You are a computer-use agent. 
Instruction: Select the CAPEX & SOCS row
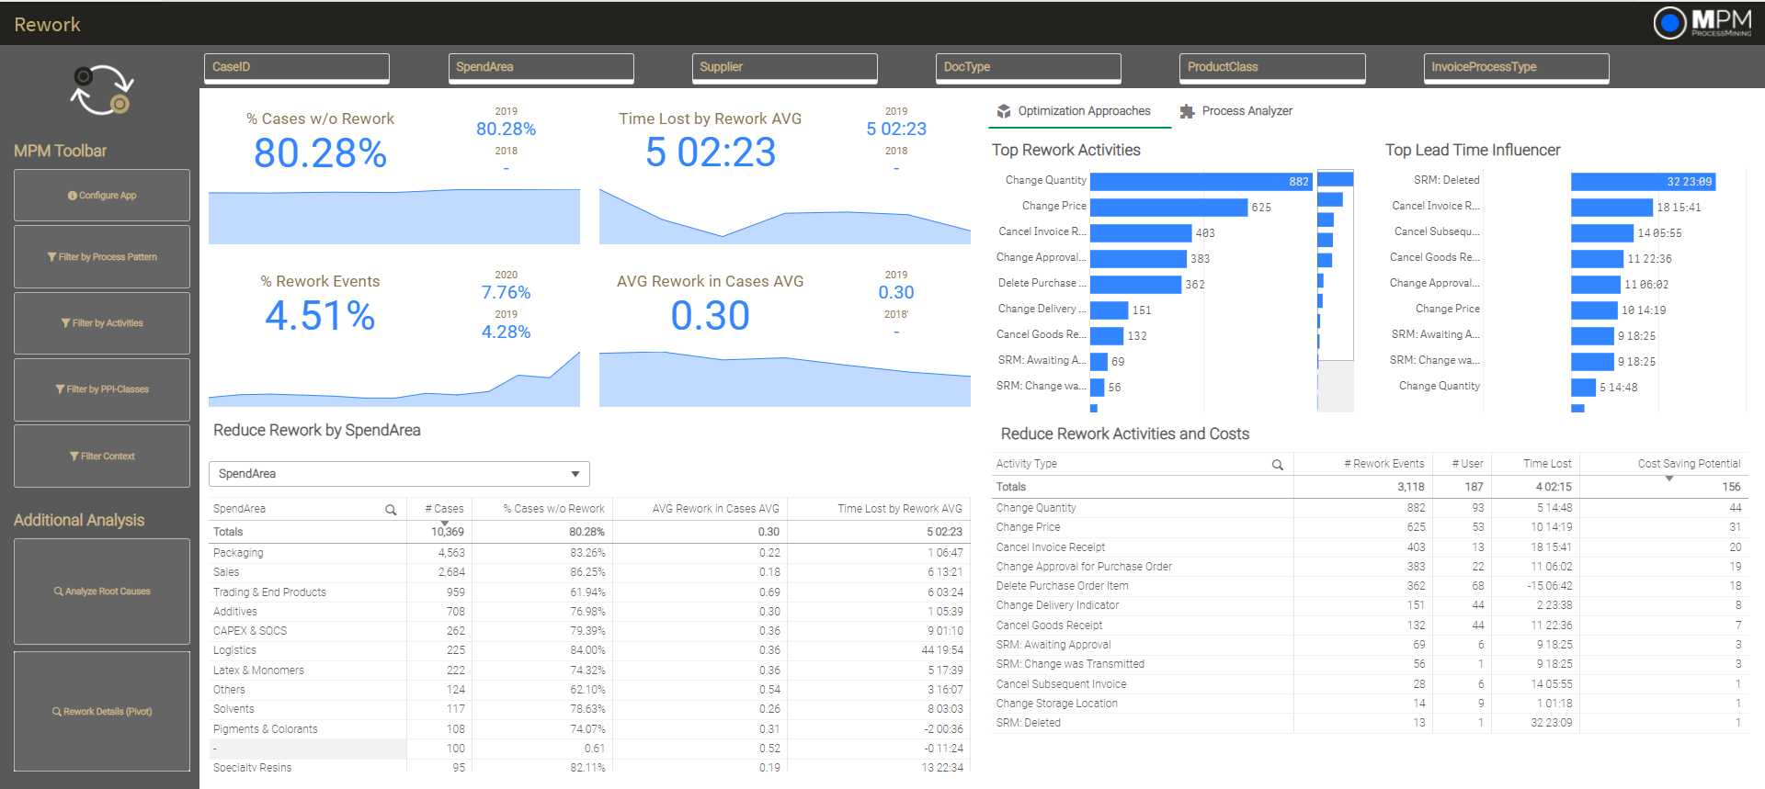(589, 631)
